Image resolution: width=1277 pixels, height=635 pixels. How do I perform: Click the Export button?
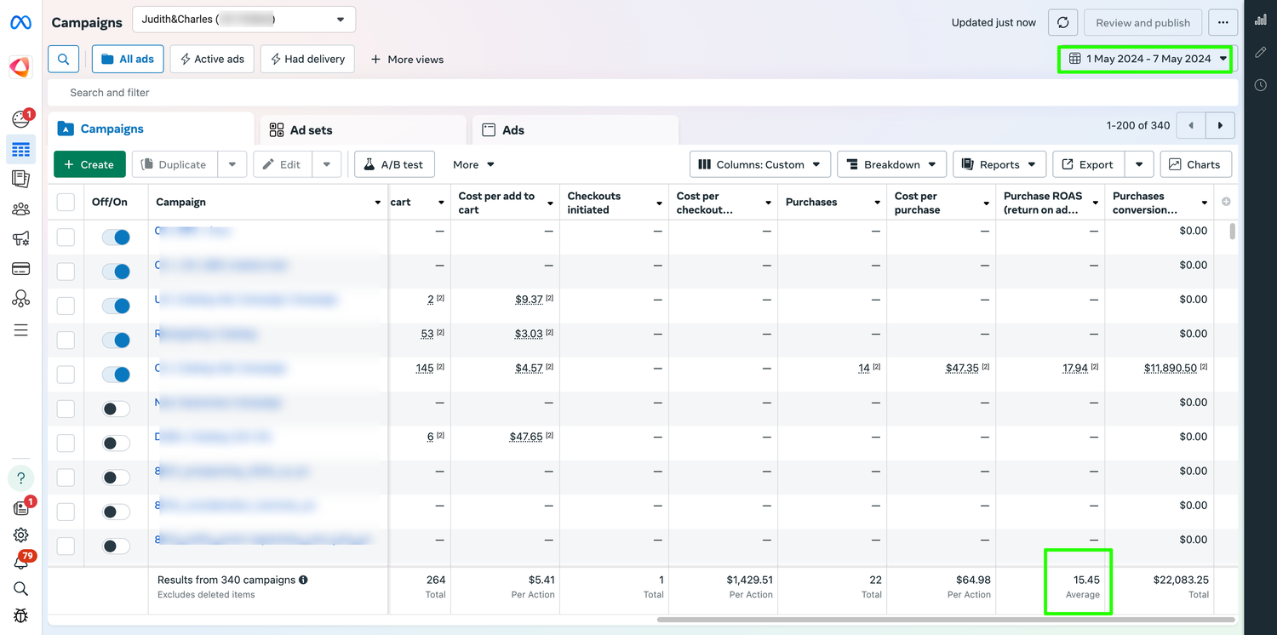click(1089, 164)
